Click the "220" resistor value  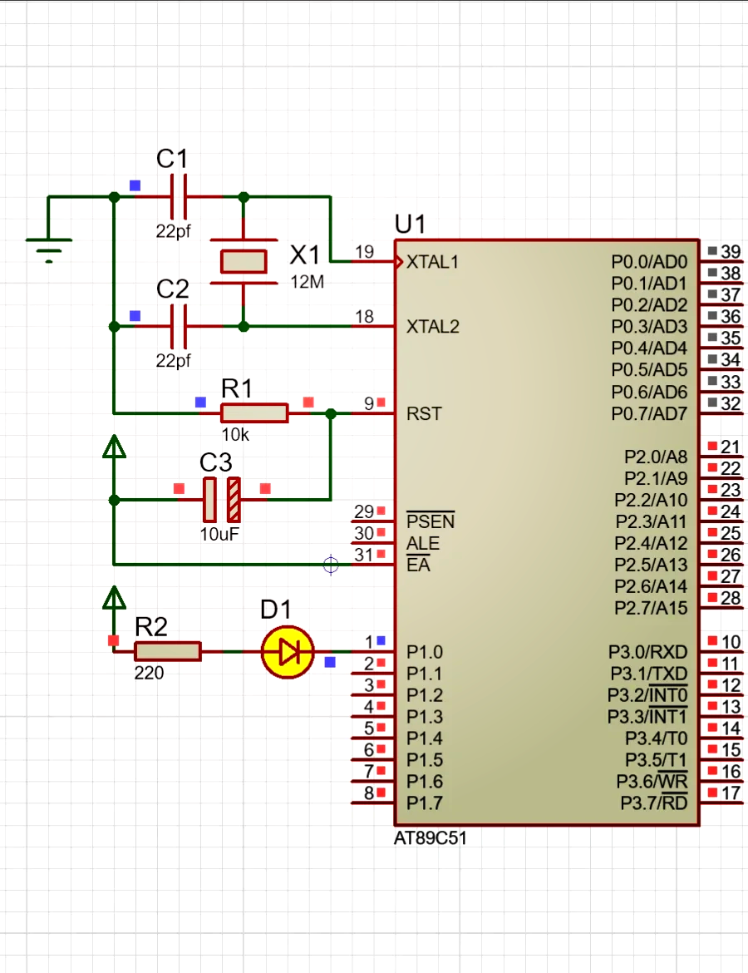pos(149,674)
